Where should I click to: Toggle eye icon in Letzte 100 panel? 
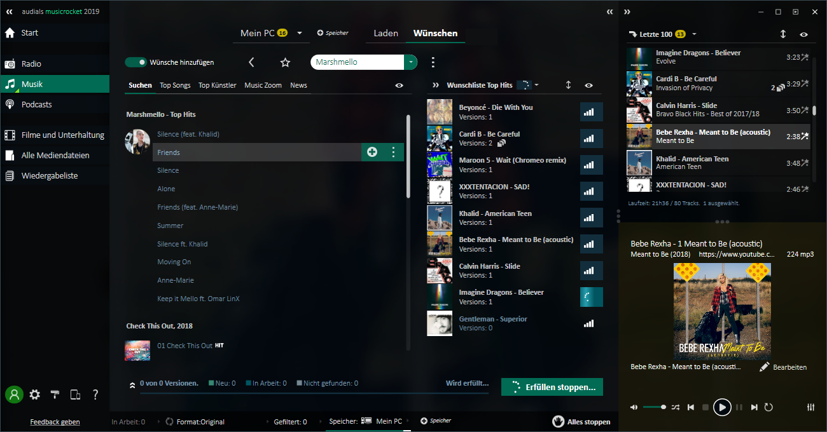[x=804, y=34]
